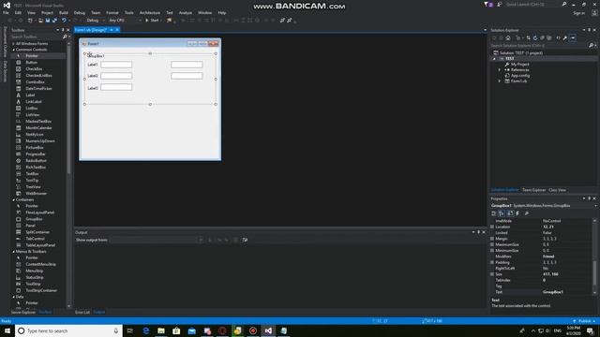The image size is (600, 337).
Task: Collapse the Common Controls group in Toolbox
Action: click(13, 50)
